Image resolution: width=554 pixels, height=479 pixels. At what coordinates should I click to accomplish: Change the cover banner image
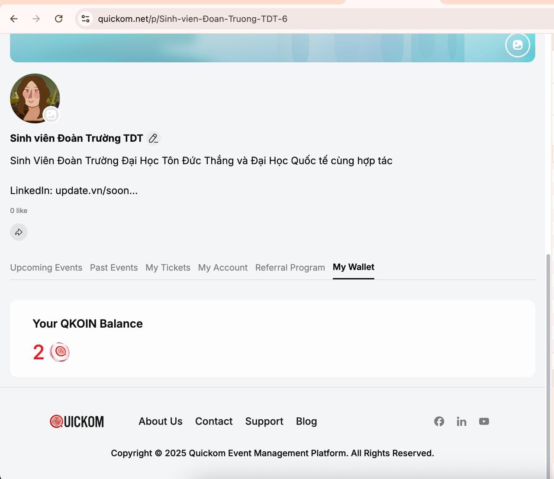coord(517,45)
